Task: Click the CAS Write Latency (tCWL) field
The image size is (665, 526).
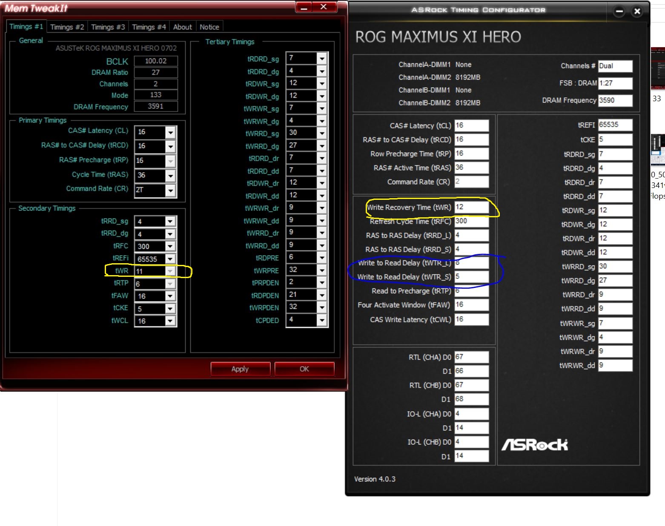Action: point(472,319)
